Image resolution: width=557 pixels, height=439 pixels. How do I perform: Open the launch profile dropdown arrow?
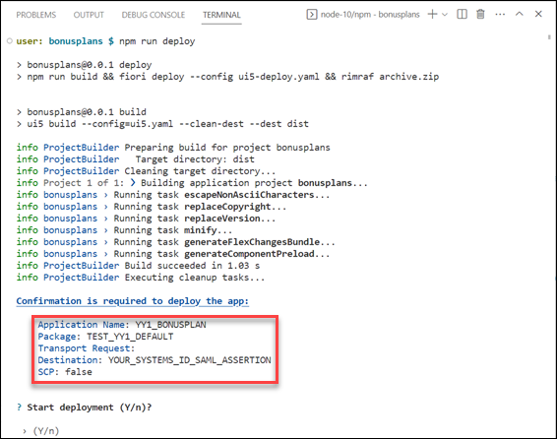click(x=445, y=15)
